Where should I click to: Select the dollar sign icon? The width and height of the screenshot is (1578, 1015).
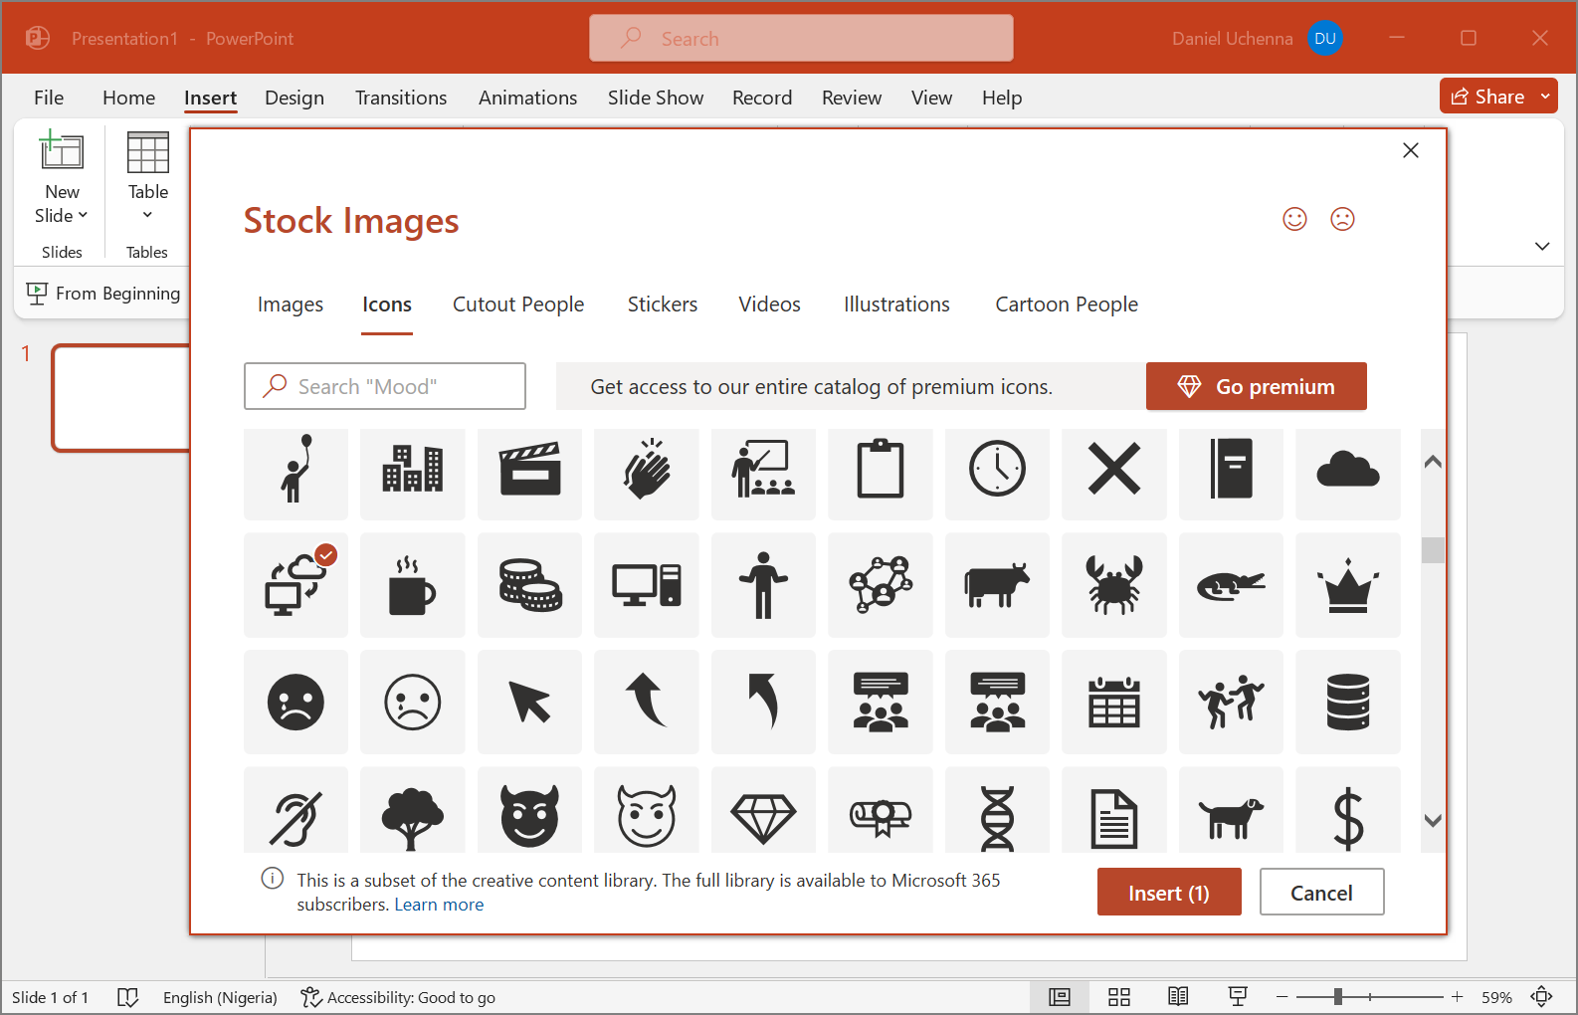pyautogui.click(x=1348, y=810)
